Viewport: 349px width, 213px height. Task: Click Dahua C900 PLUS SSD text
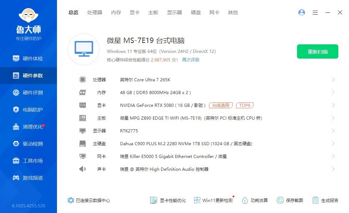click(x=186, y=143)
